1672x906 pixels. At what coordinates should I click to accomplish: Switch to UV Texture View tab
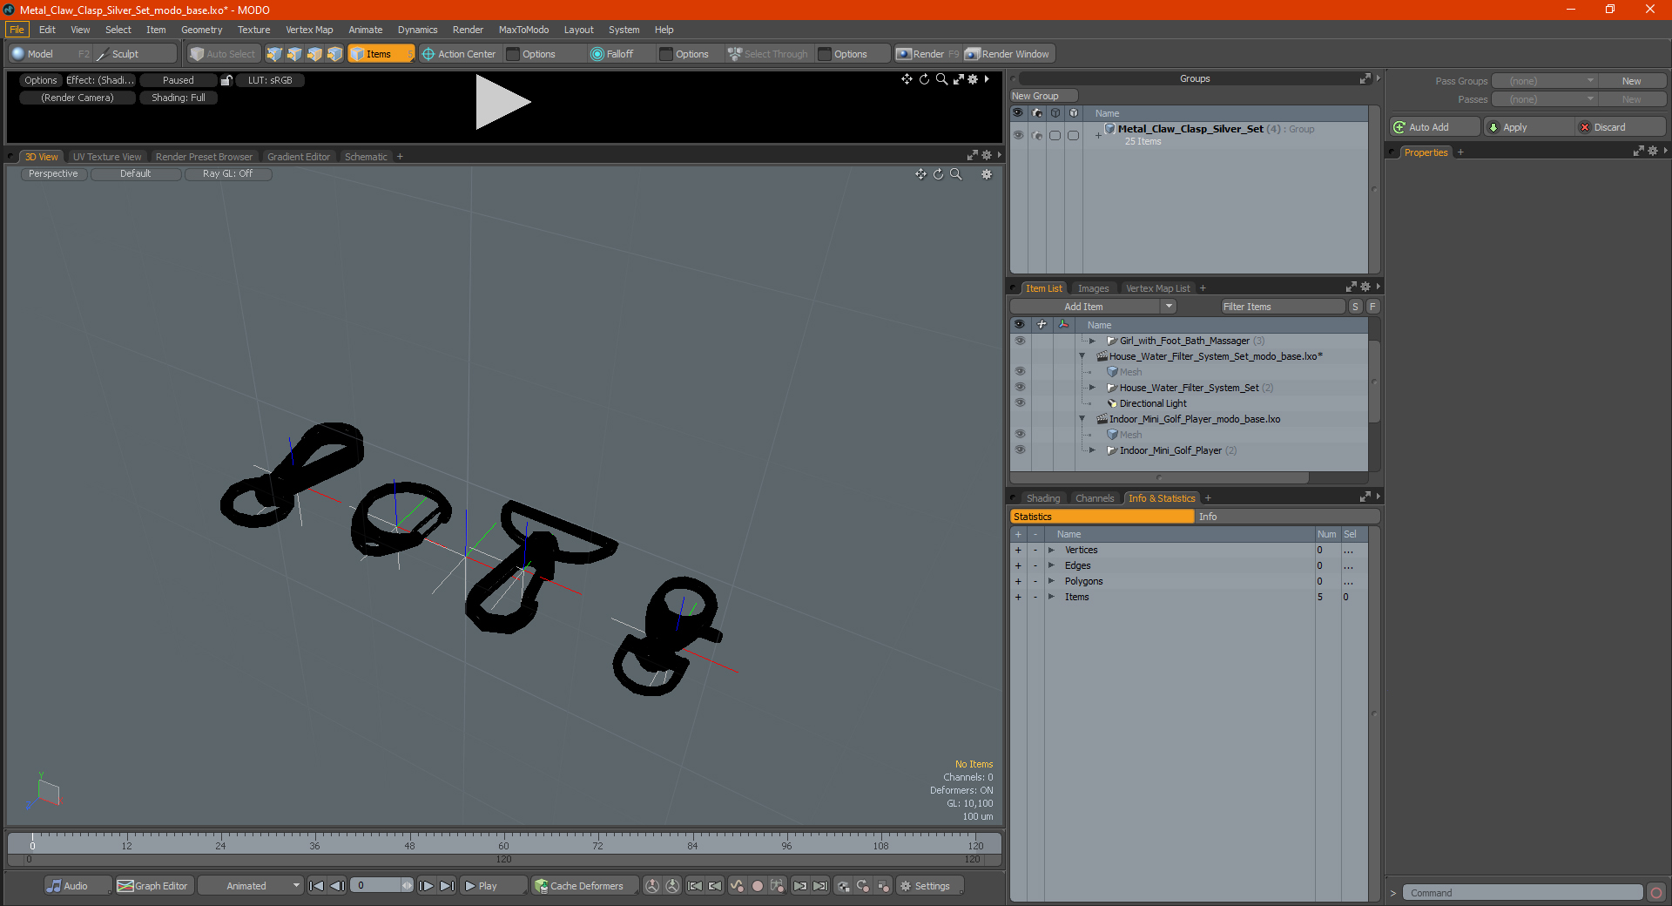click(107, 157)
